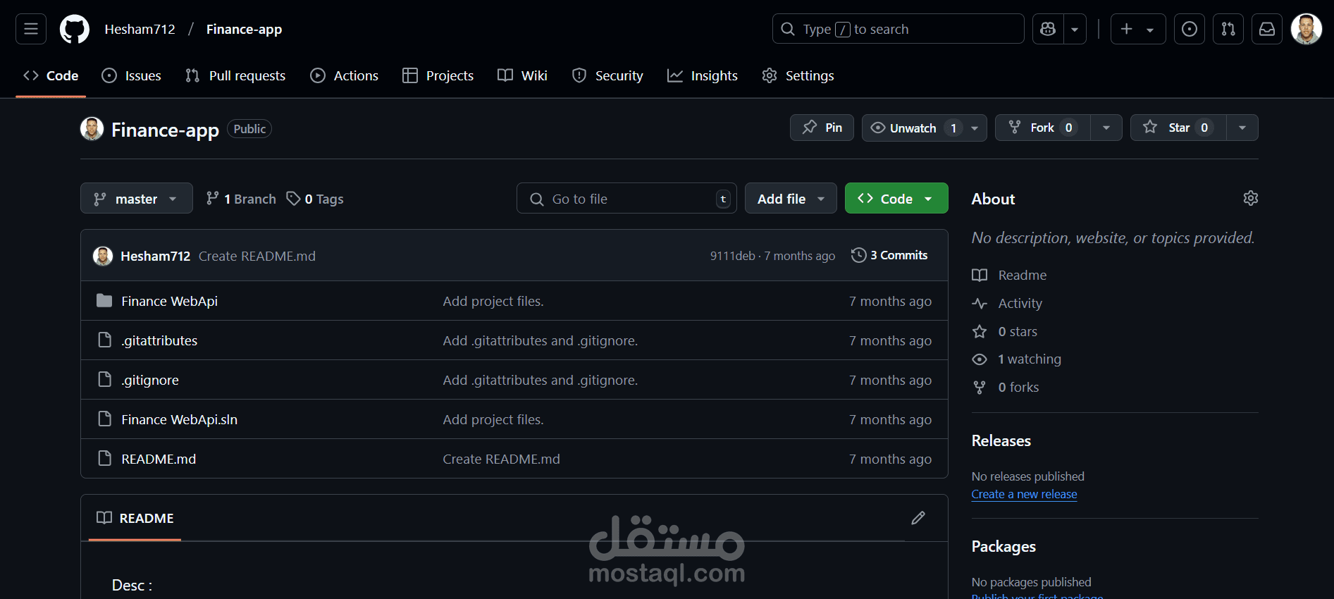Open the .gitattributes file name

coord(159,340)
